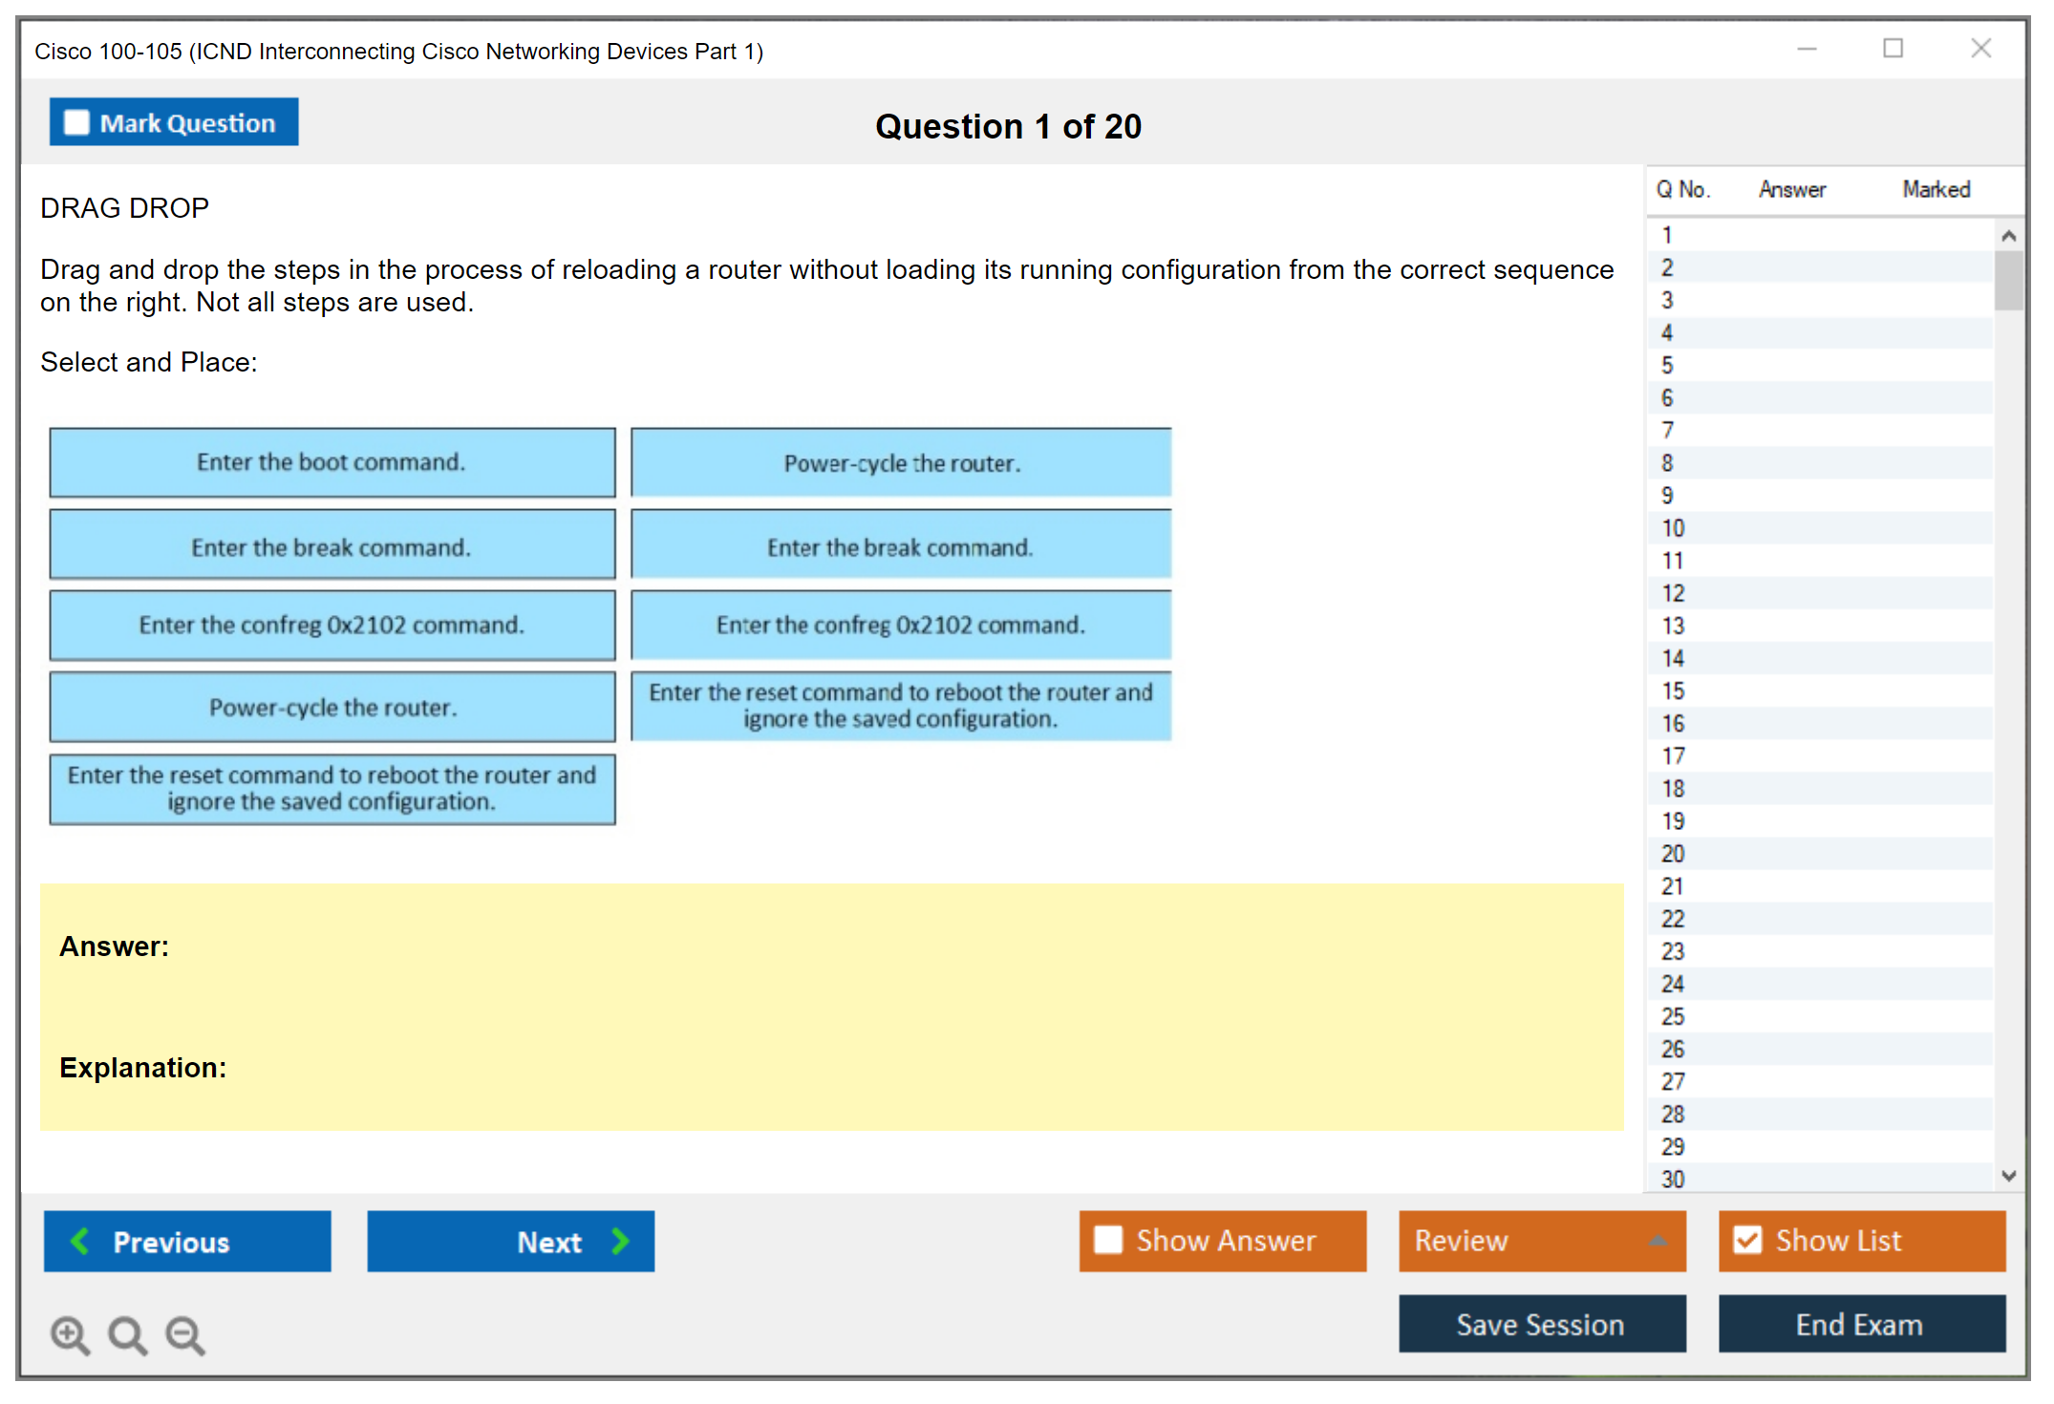Select left 'Enter the boot command' step
Screen dimensions: 2054x1404
point(332,462)
